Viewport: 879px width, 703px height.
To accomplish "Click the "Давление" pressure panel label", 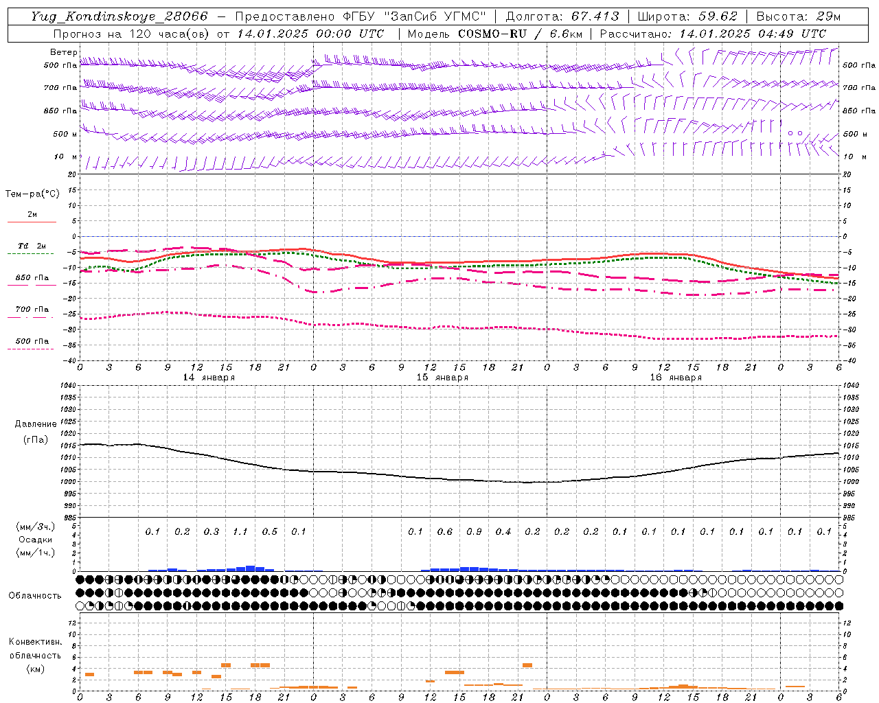I will pos(36,424).
